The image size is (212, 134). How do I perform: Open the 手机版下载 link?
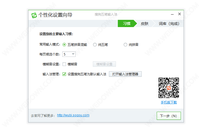[169, 102]
